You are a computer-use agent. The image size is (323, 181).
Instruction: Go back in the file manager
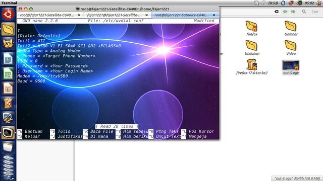click(285, 12)
